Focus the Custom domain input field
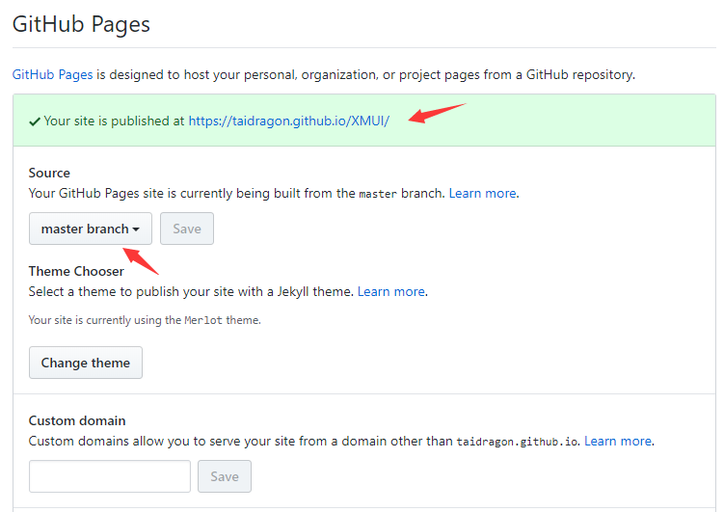 pos(110,476)
